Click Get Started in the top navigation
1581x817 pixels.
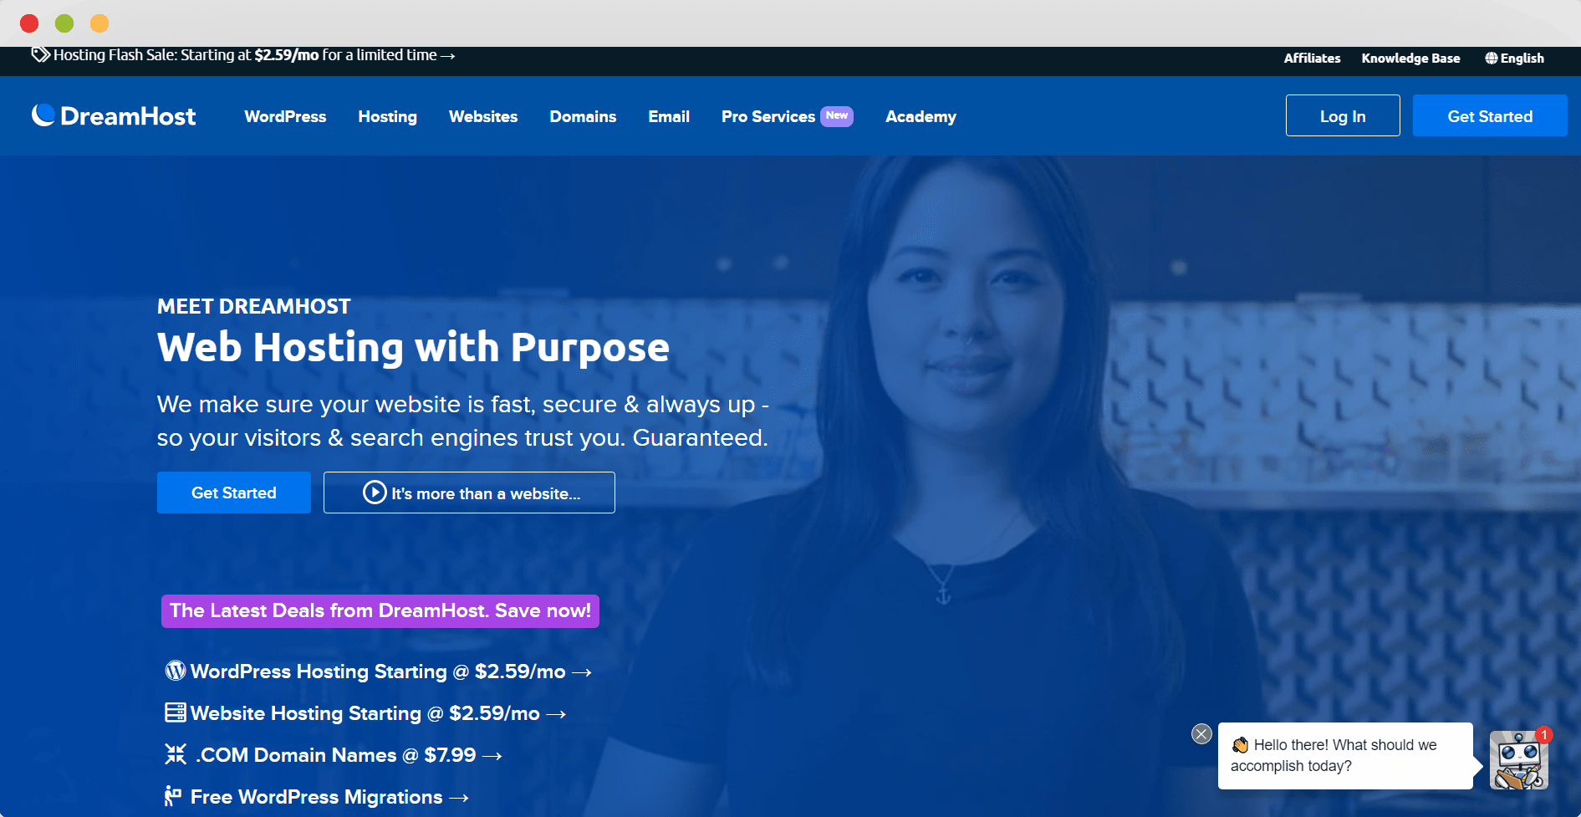pos(1490,115)
